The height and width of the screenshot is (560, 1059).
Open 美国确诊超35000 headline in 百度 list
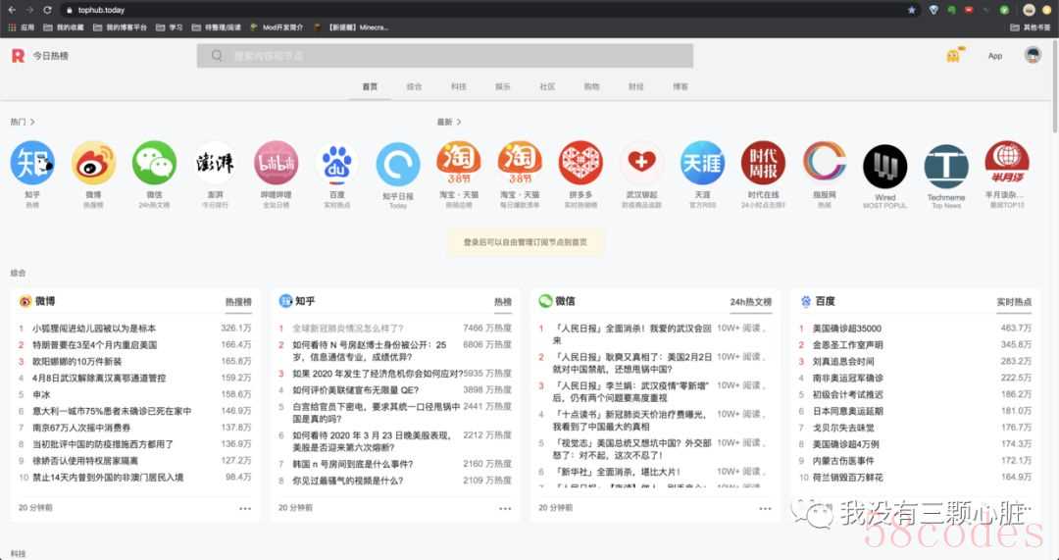coord(847,329)
